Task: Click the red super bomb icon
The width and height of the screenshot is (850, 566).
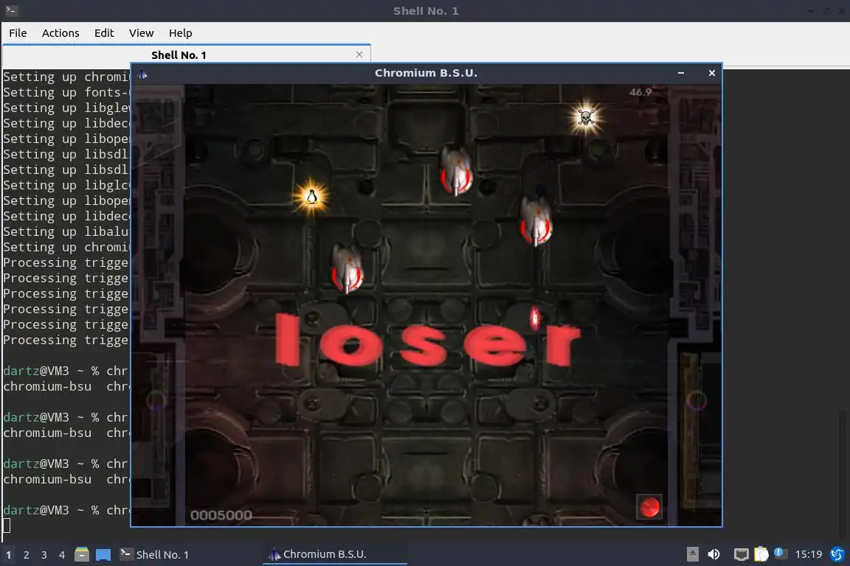Action: [649, 507]
